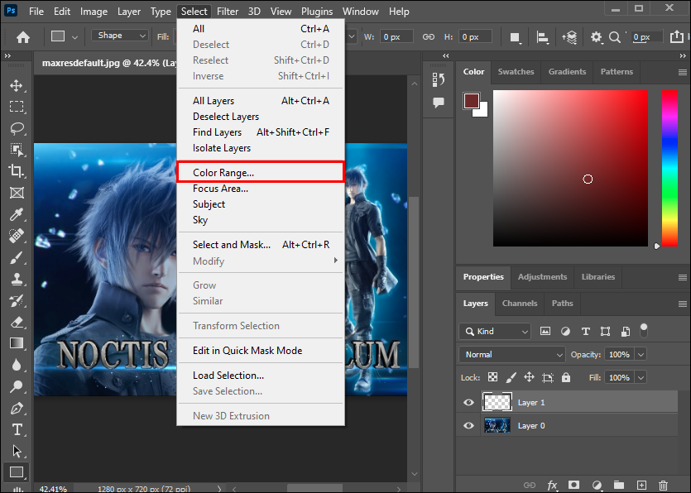Viewport: 691px width, 493px height.
Task: Choose the Eraser tool
Action: [17, 322]
